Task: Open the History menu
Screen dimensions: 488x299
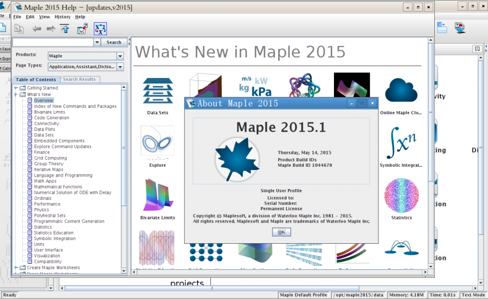Action: (62, 17)
